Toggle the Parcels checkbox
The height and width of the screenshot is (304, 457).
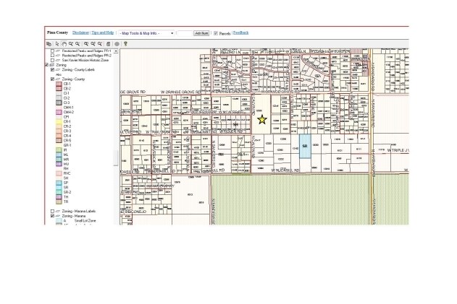tap(216, 33)
